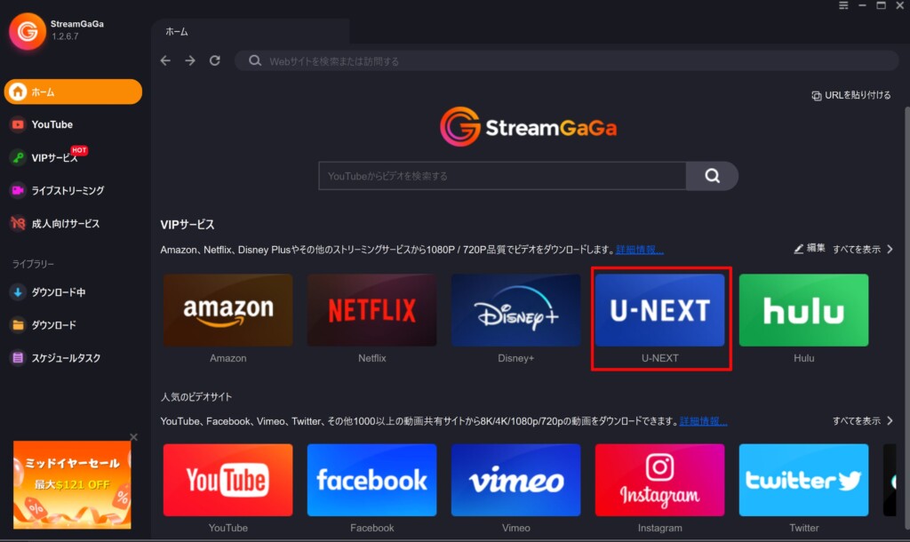Open the Amazon service tile

[x=228, y=310]
